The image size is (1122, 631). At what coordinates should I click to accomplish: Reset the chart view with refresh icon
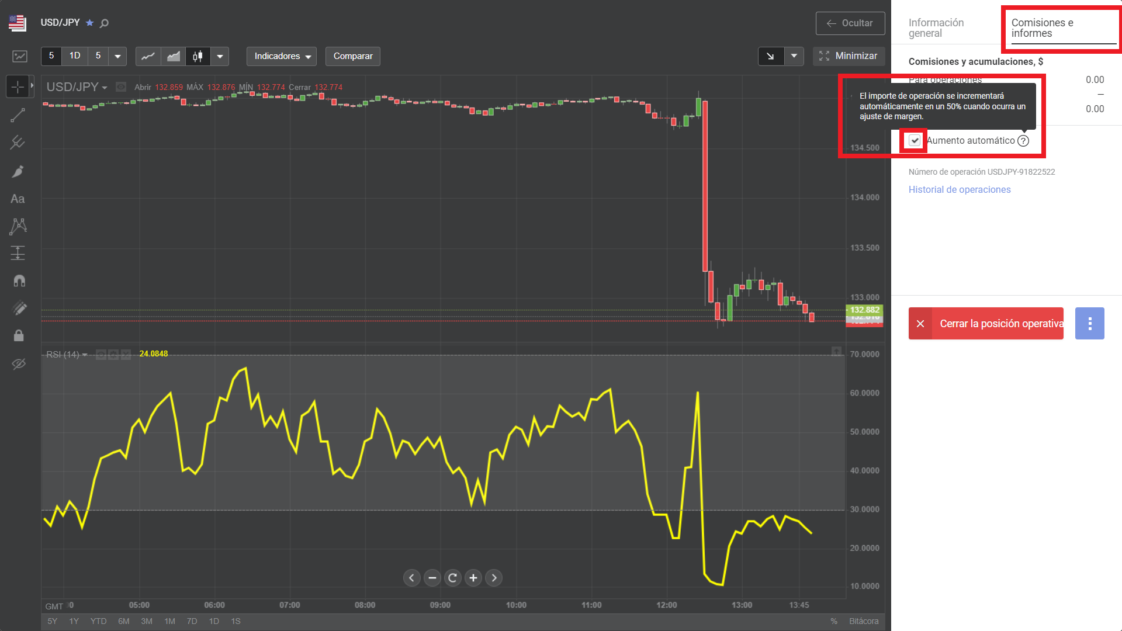452,578
